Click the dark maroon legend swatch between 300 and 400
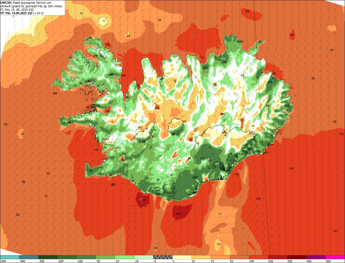This screenshot has height=263, width=345. pyautogui.click(x=297, y=257)
